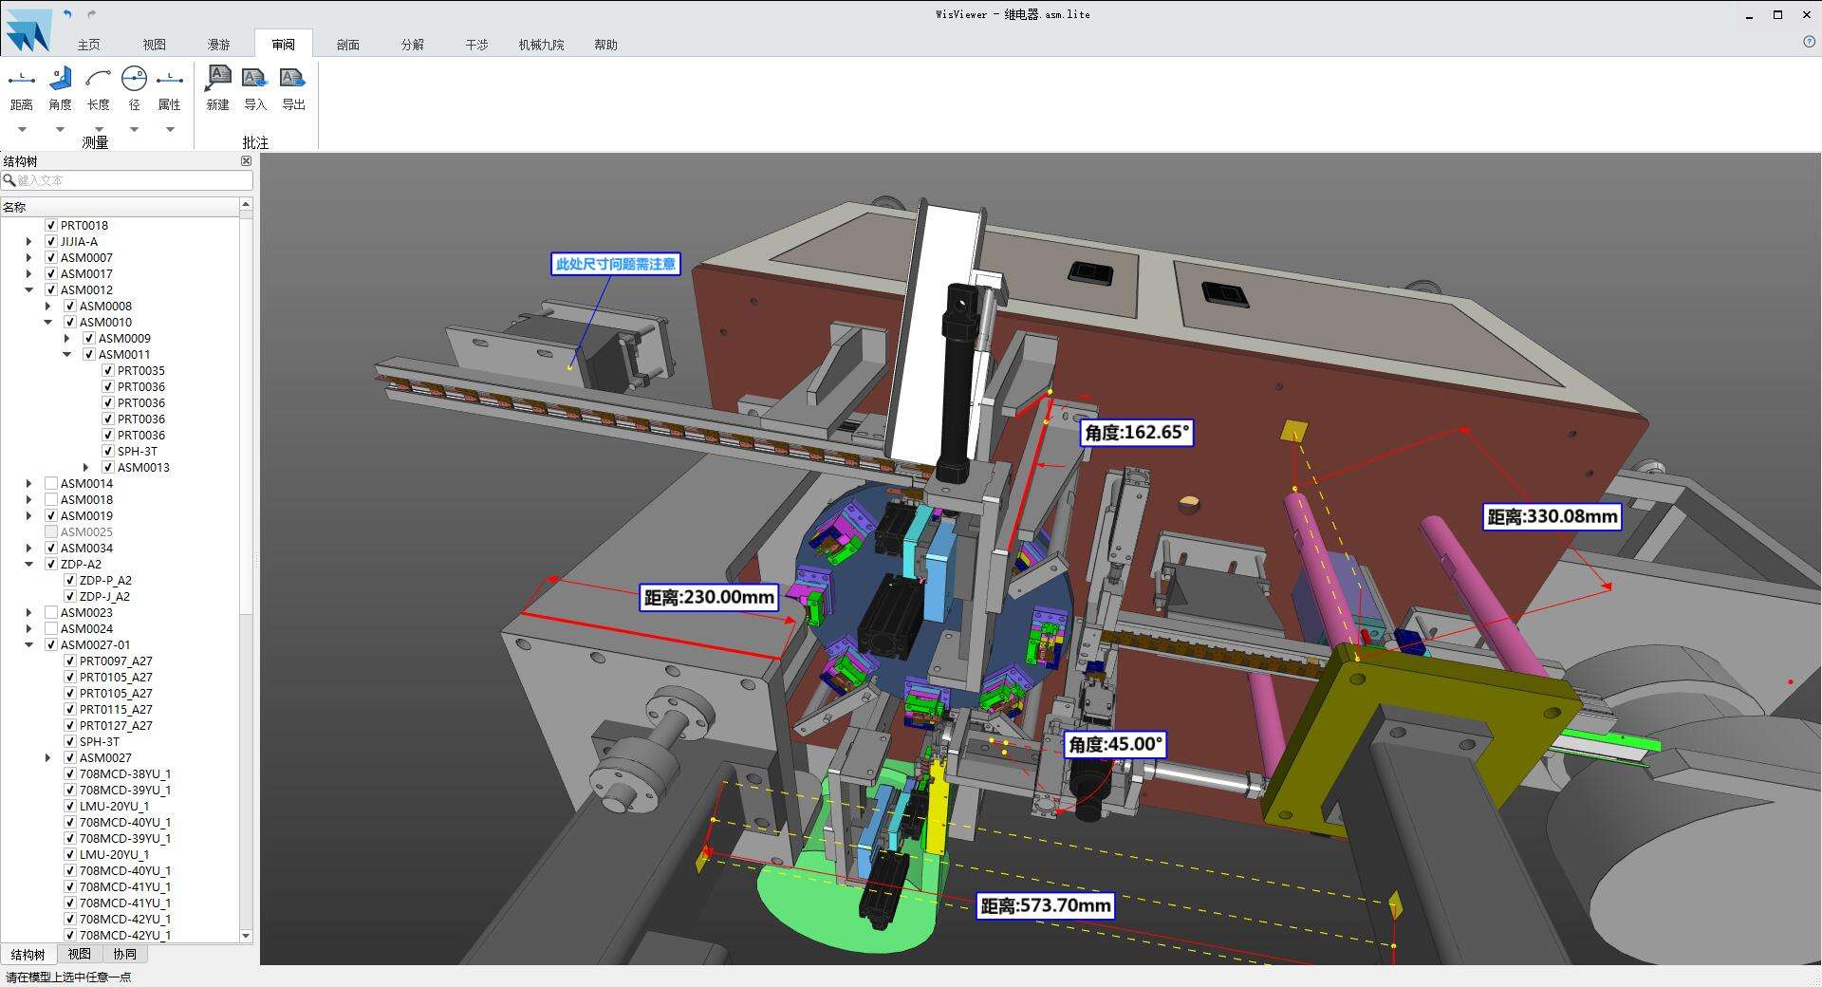
Task: Select the 距离:330.08mm measurement label
Action: [x=1552, y=516]
